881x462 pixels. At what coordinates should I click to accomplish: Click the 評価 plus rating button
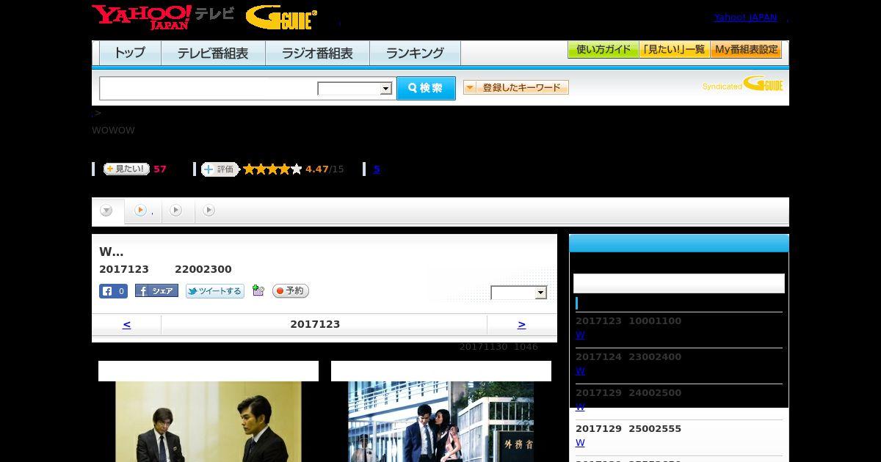tap(220, 169)
